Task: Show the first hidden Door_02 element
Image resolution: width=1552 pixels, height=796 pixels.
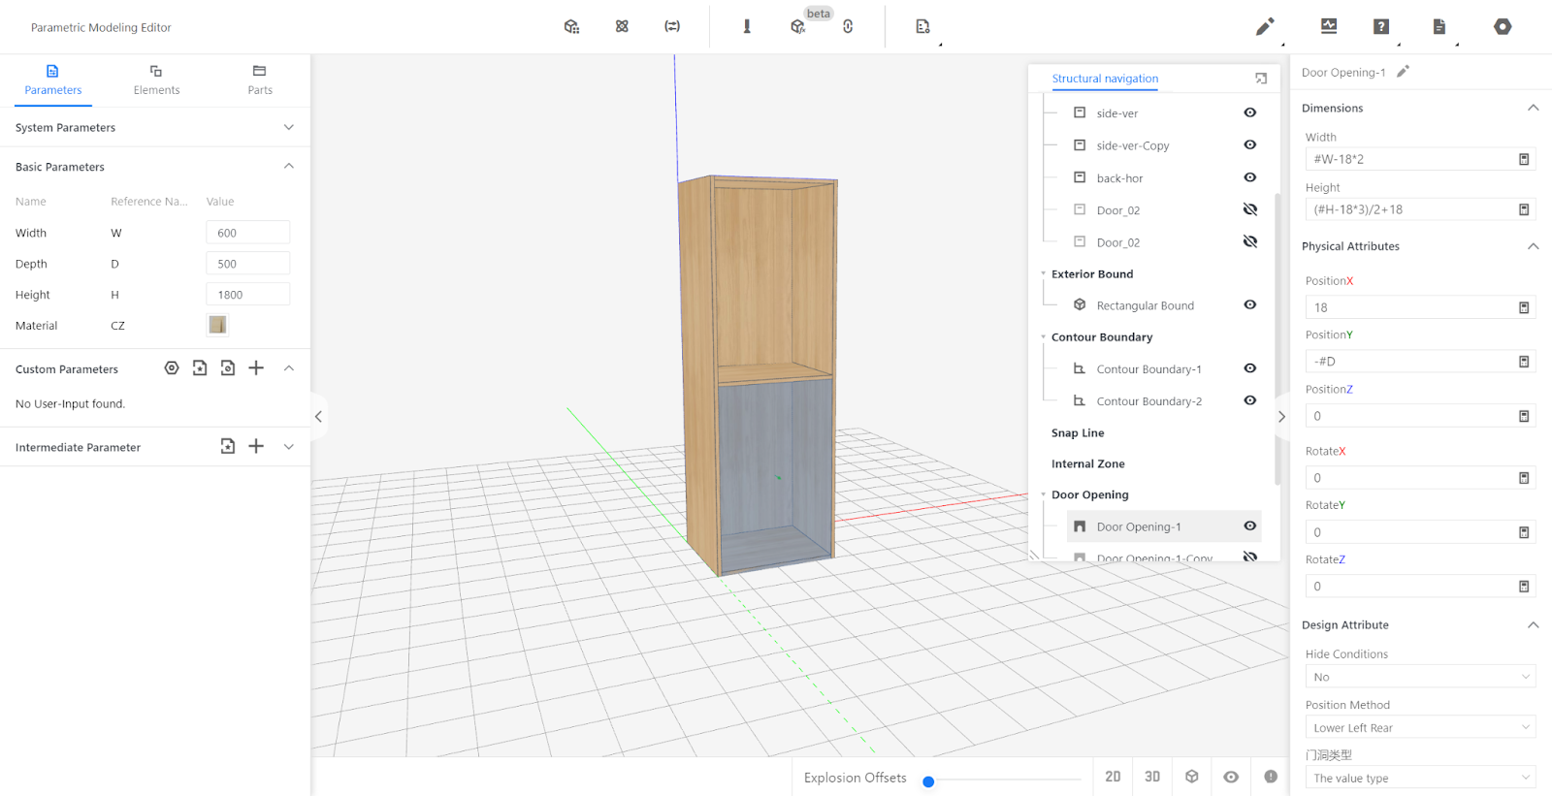Action: (x=1250, y=210)
